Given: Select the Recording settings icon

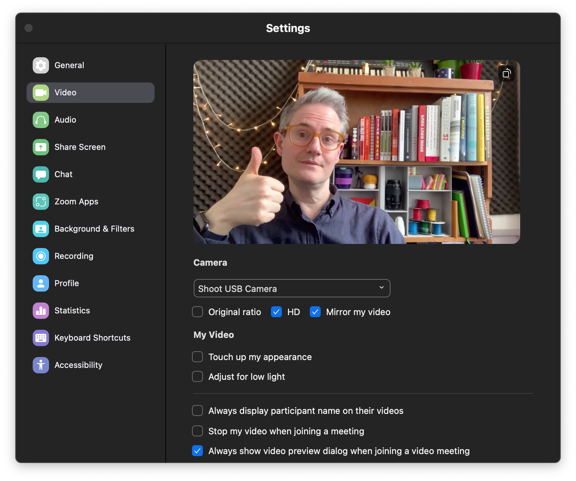Looking at the screenshot, I should click(41, 256).
